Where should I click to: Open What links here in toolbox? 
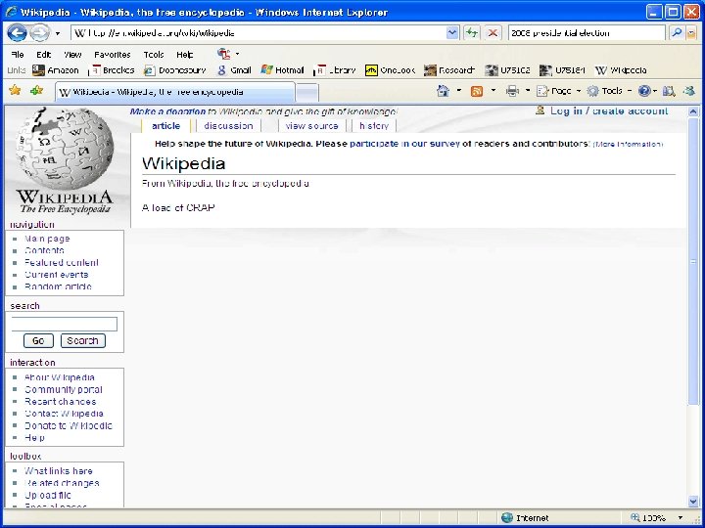click(x=59, y=471)
